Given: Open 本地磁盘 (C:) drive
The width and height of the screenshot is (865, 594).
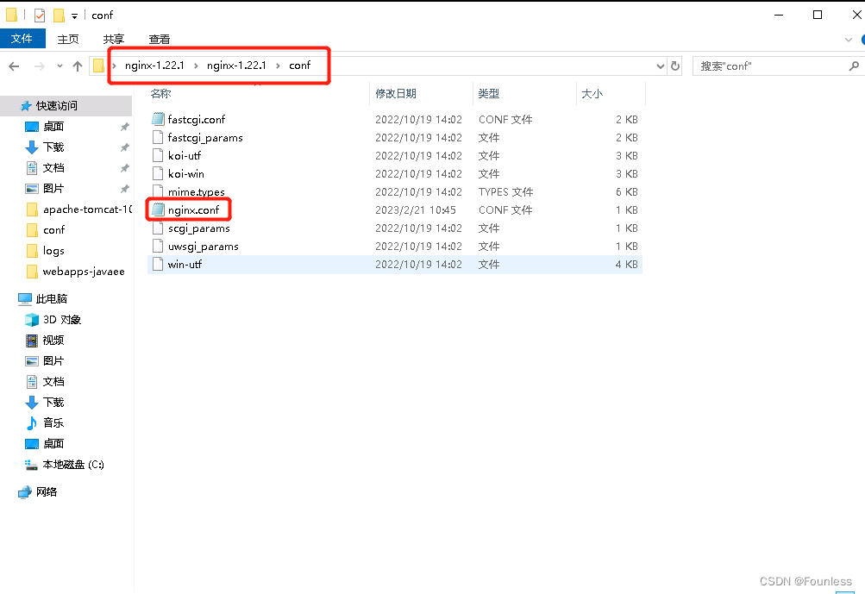Looking at the screenshot, I should (73, 465).
